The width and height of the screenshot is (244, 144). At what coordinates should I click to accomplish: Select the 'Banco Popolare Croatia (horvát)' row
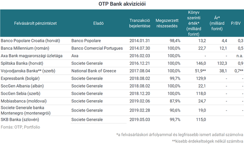pyautogui.click(x=122, y=41)
